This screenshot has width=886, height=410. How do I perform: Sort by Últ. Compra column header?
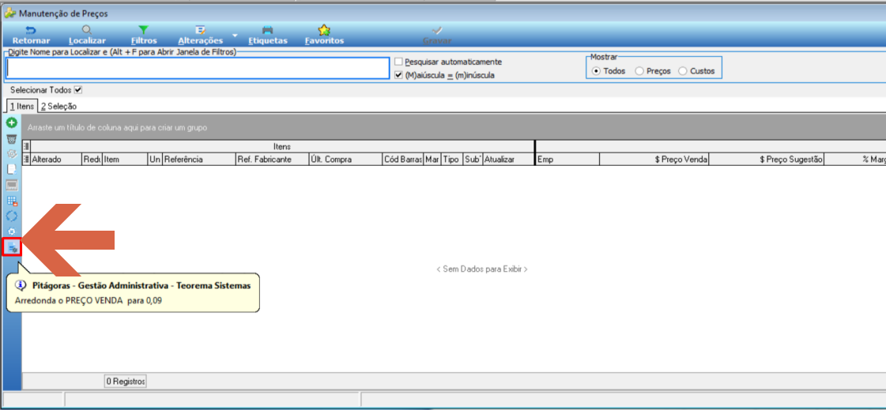pos(345,160)
